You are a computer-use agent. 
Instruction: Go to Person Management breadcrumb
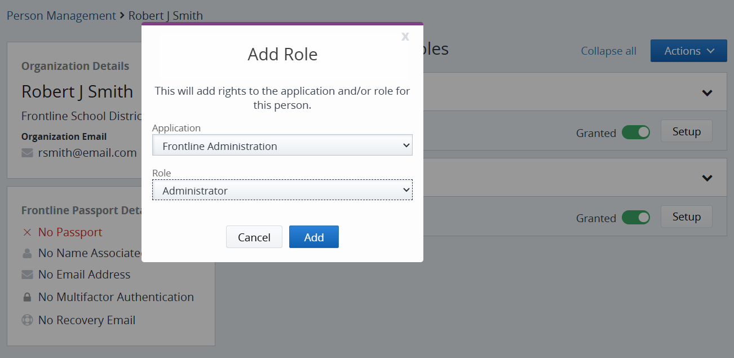(x=61, y=15)
